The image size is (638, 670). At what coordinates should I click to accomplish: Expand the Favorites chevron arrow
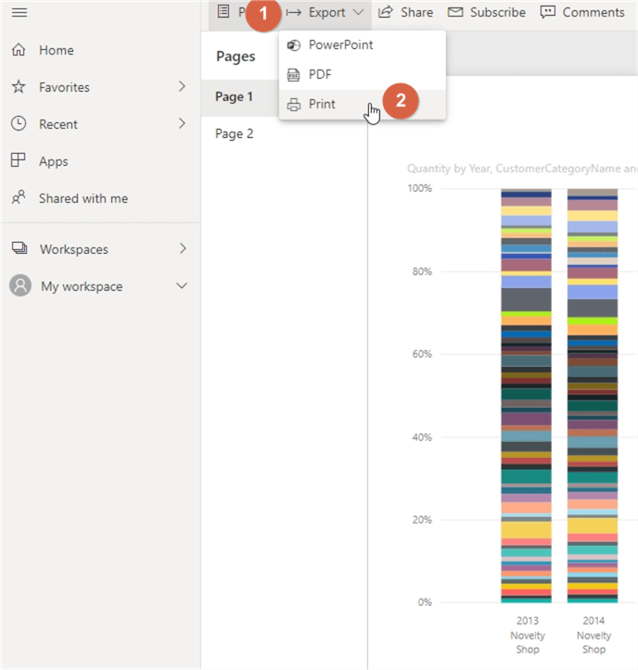(x=183, y=87)
